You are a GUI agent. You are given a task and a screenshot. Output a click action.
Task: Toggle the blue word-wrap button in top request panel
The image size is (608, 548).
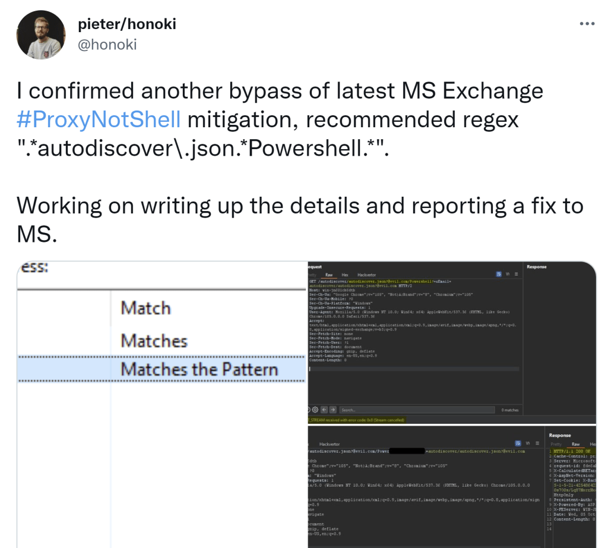click(499, 275)
